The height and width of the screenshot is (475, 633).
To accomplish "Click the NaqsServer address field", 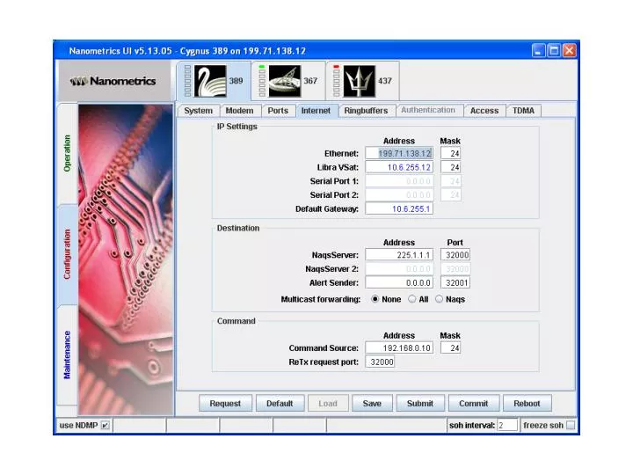I will [399, 255].
